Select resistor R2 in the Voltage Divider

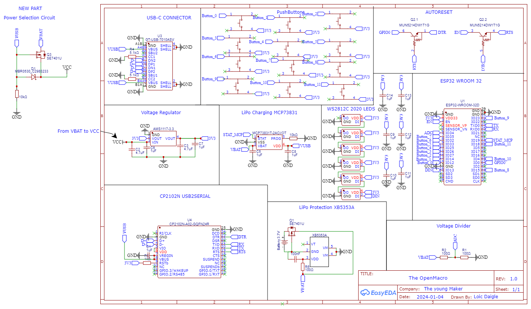click(443, 257)
